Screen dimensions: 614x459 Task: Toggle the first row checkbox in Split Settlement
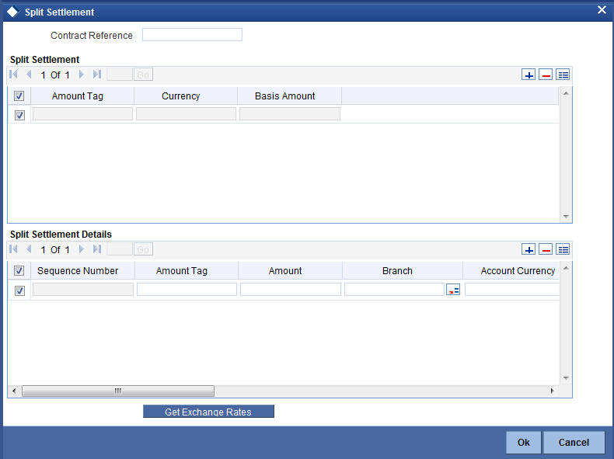point(19,115)
